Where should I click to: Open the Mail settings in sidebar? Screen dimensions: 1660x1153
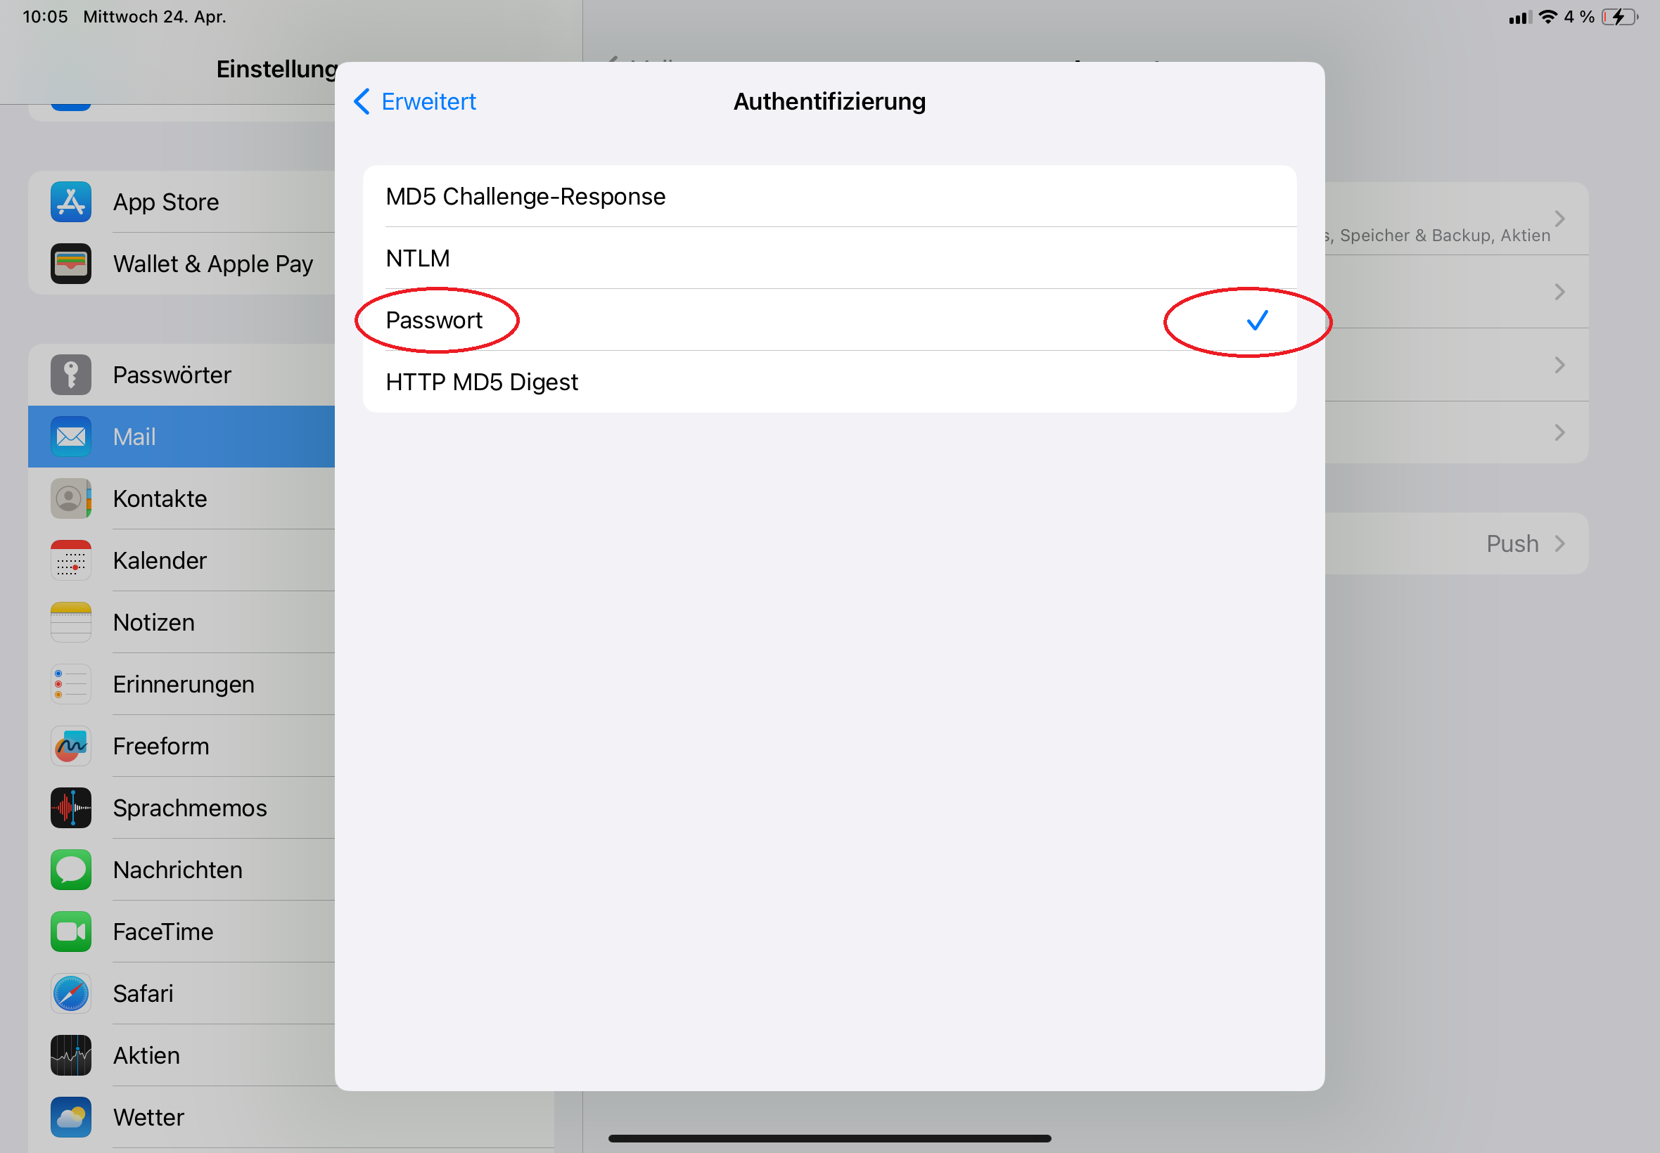point(181,437)
